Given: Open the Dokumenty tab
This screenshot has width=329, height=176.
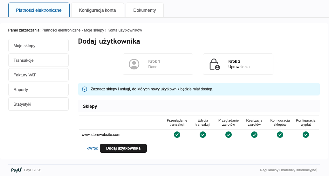Looking at the screenshot, I should (x=145, y=10).
